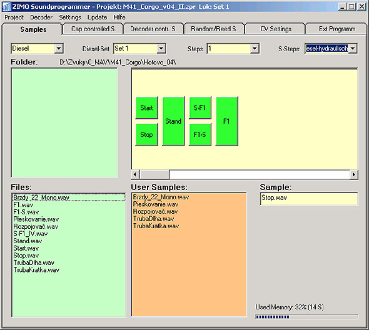Click the green F1-S sample block

(200, 134)
